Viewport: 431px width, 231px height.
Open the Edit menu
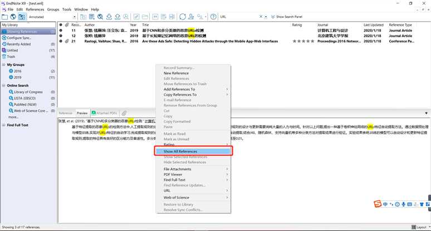[19, 9]
